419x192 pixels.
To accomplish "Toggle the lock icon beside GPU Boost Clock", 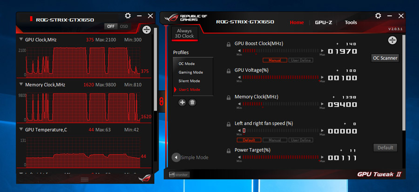I will point(229,44).
